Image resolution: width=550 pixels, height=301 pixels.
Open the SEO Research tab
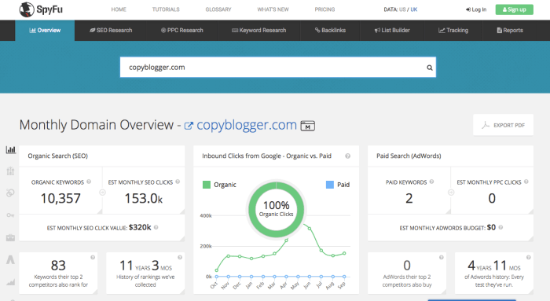[111, 30]
